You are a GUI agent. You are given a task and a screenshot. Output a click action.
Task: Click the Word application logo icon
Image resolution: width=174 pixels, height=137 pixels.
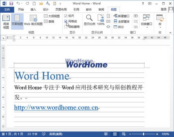click(x=5, y=3)
